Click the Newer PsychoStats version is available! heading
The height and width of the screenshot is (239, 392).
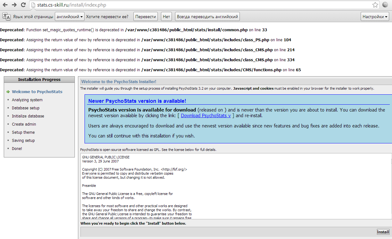pos(137,101)
